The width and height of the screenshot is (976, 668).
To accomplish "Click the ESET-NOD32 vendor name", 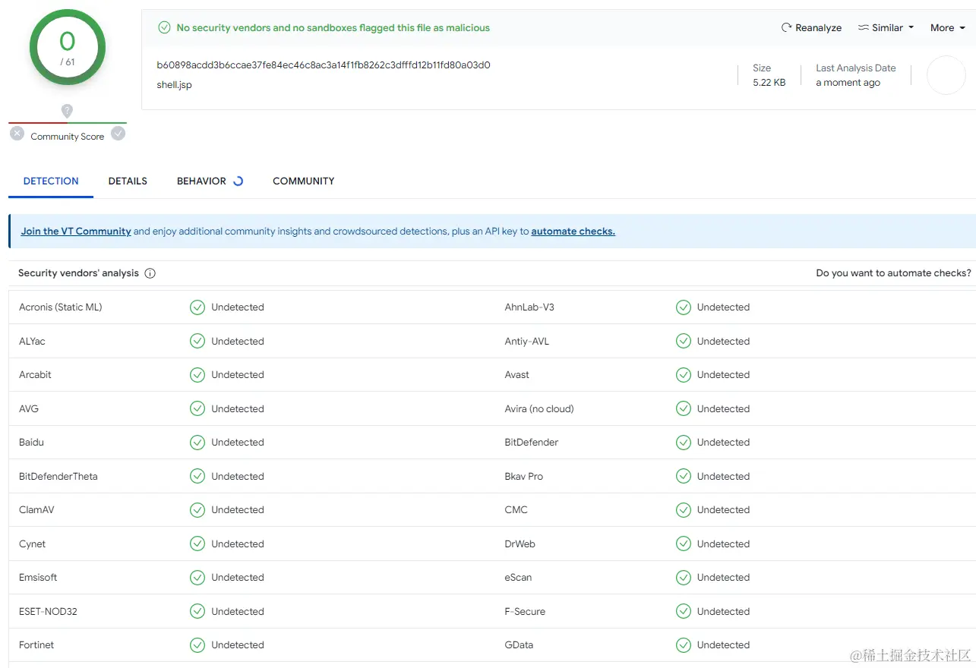I will (x=48, y=612).
